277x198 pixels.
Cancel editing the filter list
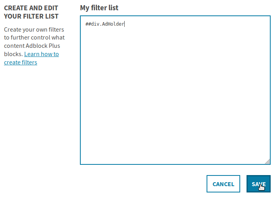click(223, 184)
